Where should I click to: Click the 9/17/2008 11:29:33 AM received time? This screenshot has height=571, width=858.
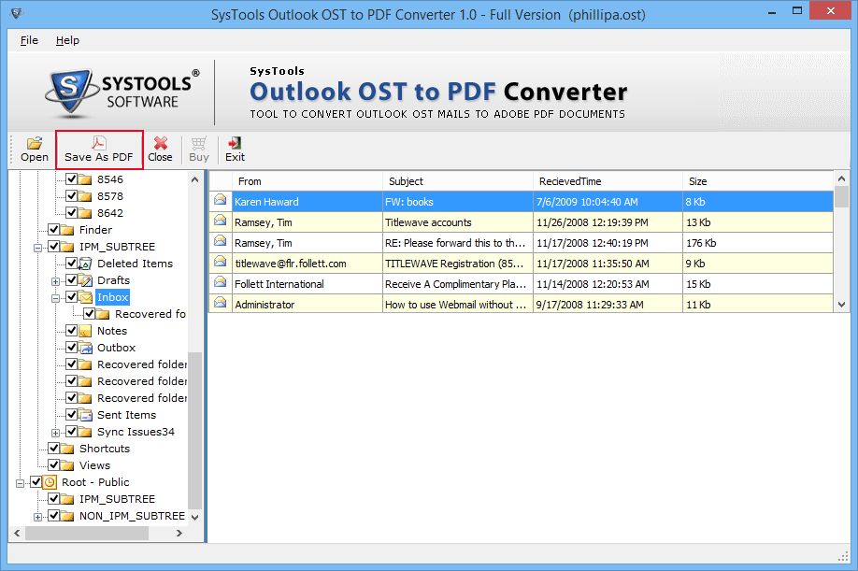[590, 305]
